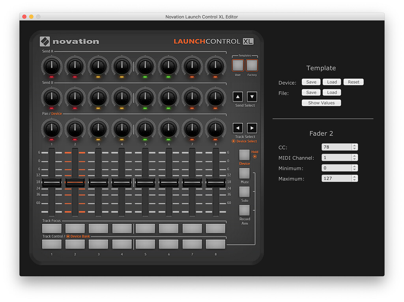Click the Send Select up arrow
404x302 pixels.
coord(238,97)
